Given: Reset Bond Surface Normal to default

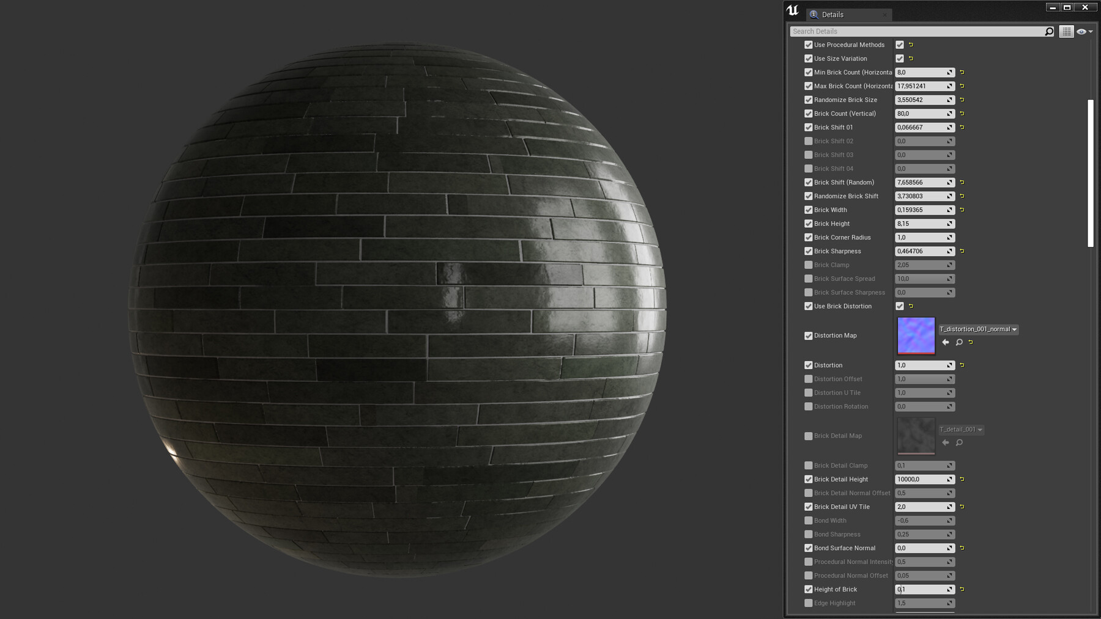Looking at the screenshot, I should 962,548.
